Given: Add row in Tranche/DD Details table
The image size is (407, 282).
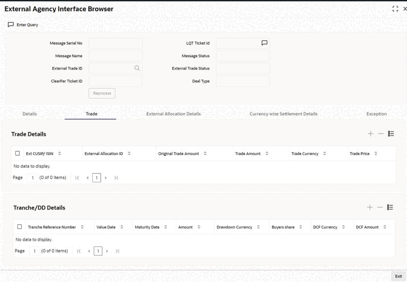Looking at the screenshot, I should 370,207.
